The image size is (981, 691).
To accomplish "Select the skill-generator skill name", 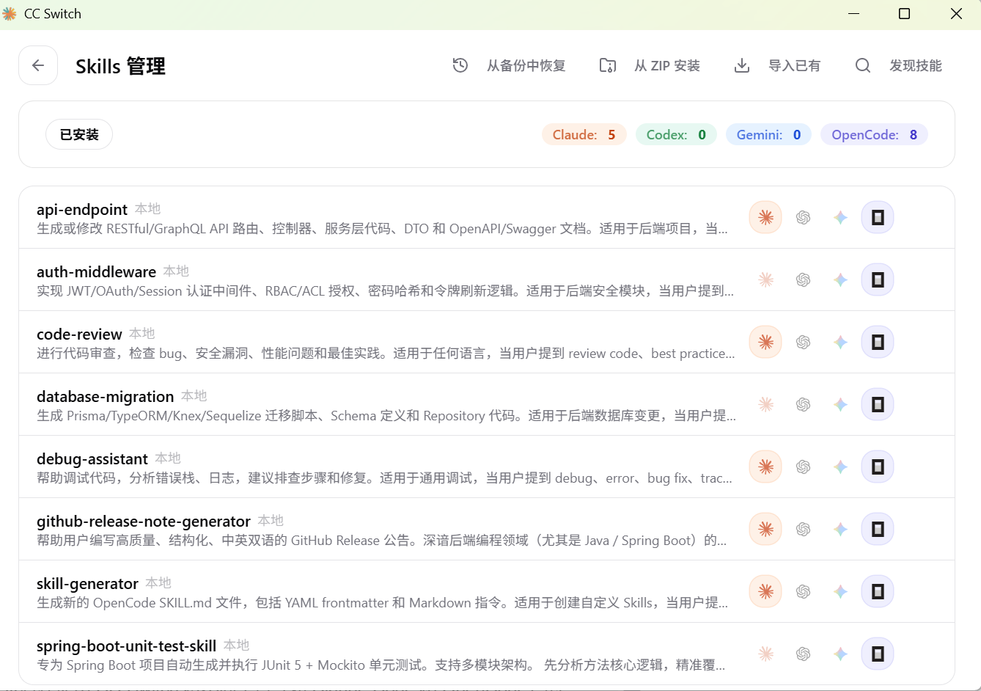I will 87,584.
